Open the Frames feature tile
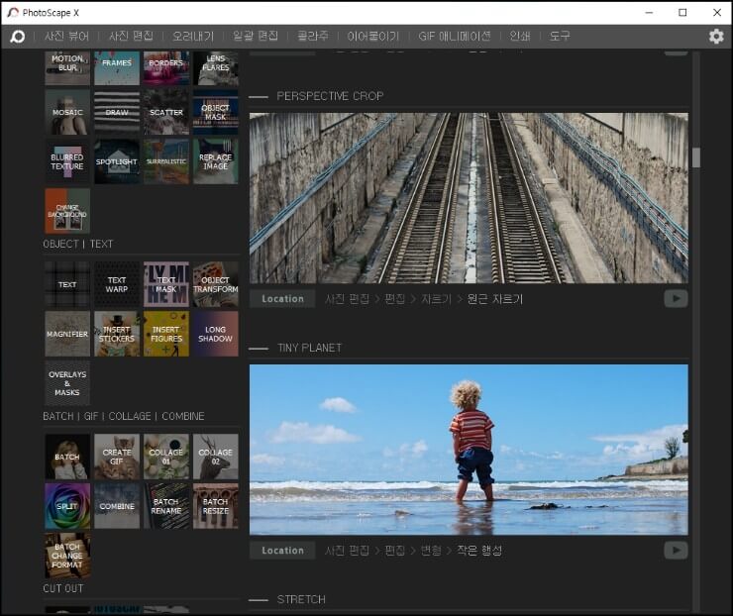This screenshot has width=733, height=616. tap(117, 68)
